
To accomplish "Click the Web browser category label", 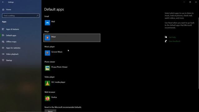I will (x=50, y=92).
